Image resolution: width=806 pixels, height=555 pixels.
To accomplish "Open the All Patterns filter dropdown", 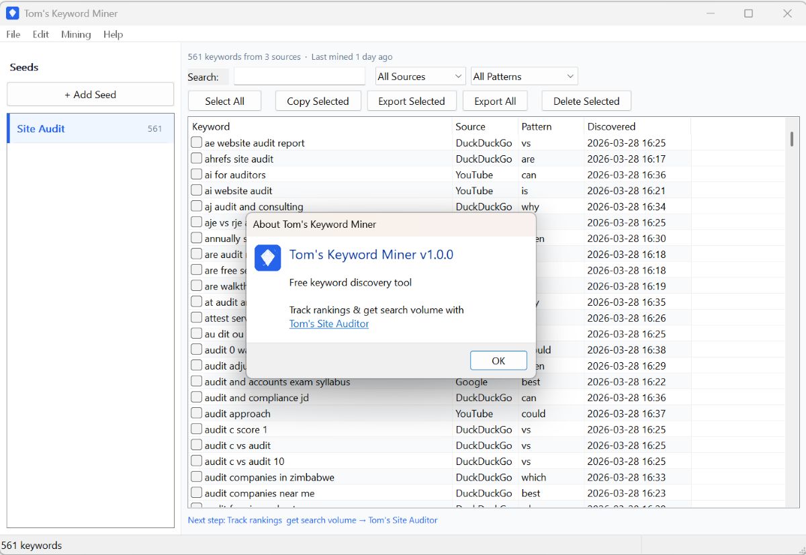I will tap(523, 76).
